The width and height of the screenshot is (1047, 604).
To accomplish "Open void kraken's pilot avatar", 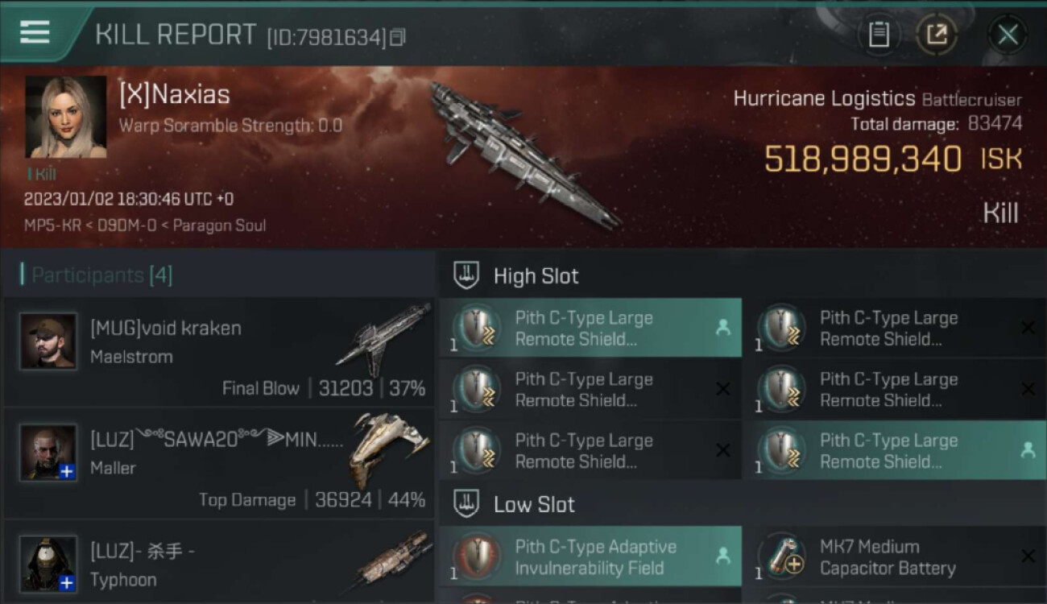I will pyautogui.click(x=48, y=341).
